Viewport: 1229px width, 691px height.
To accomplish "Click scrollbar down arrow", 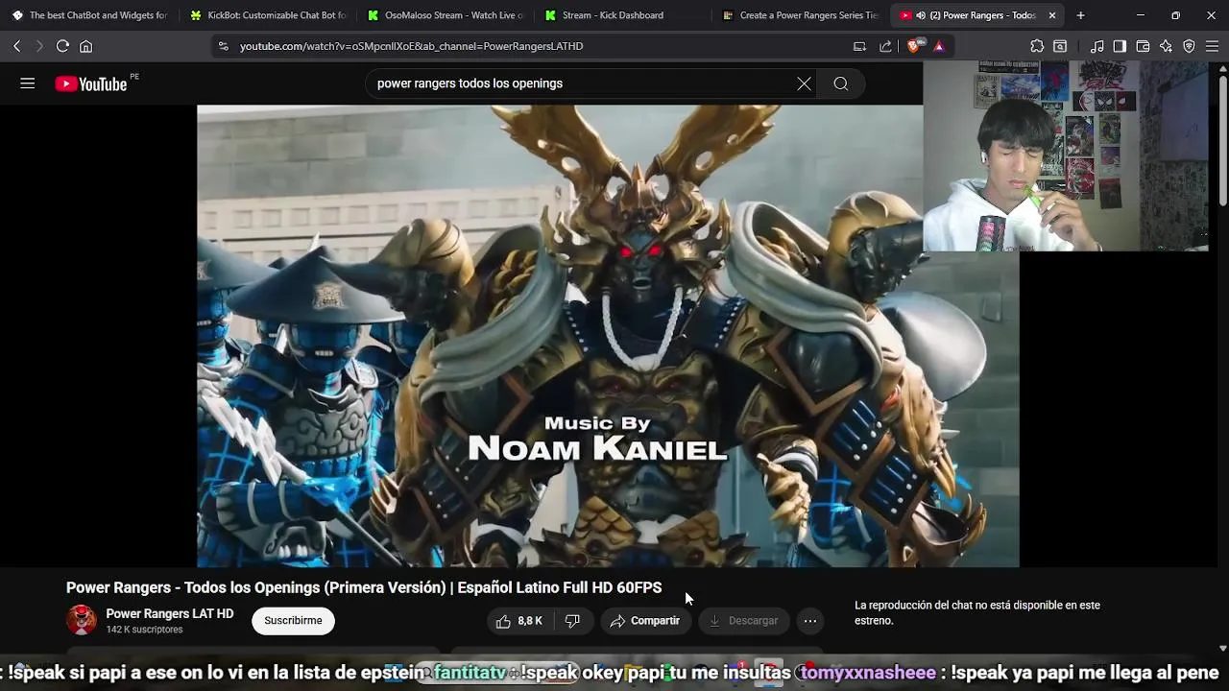I will (x=1222, y=648).
